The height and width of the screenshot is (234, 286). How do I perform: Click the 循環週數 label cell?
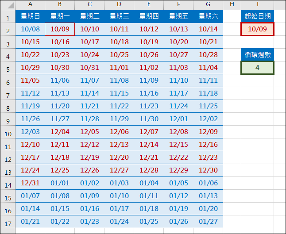(x=257, y=55)
